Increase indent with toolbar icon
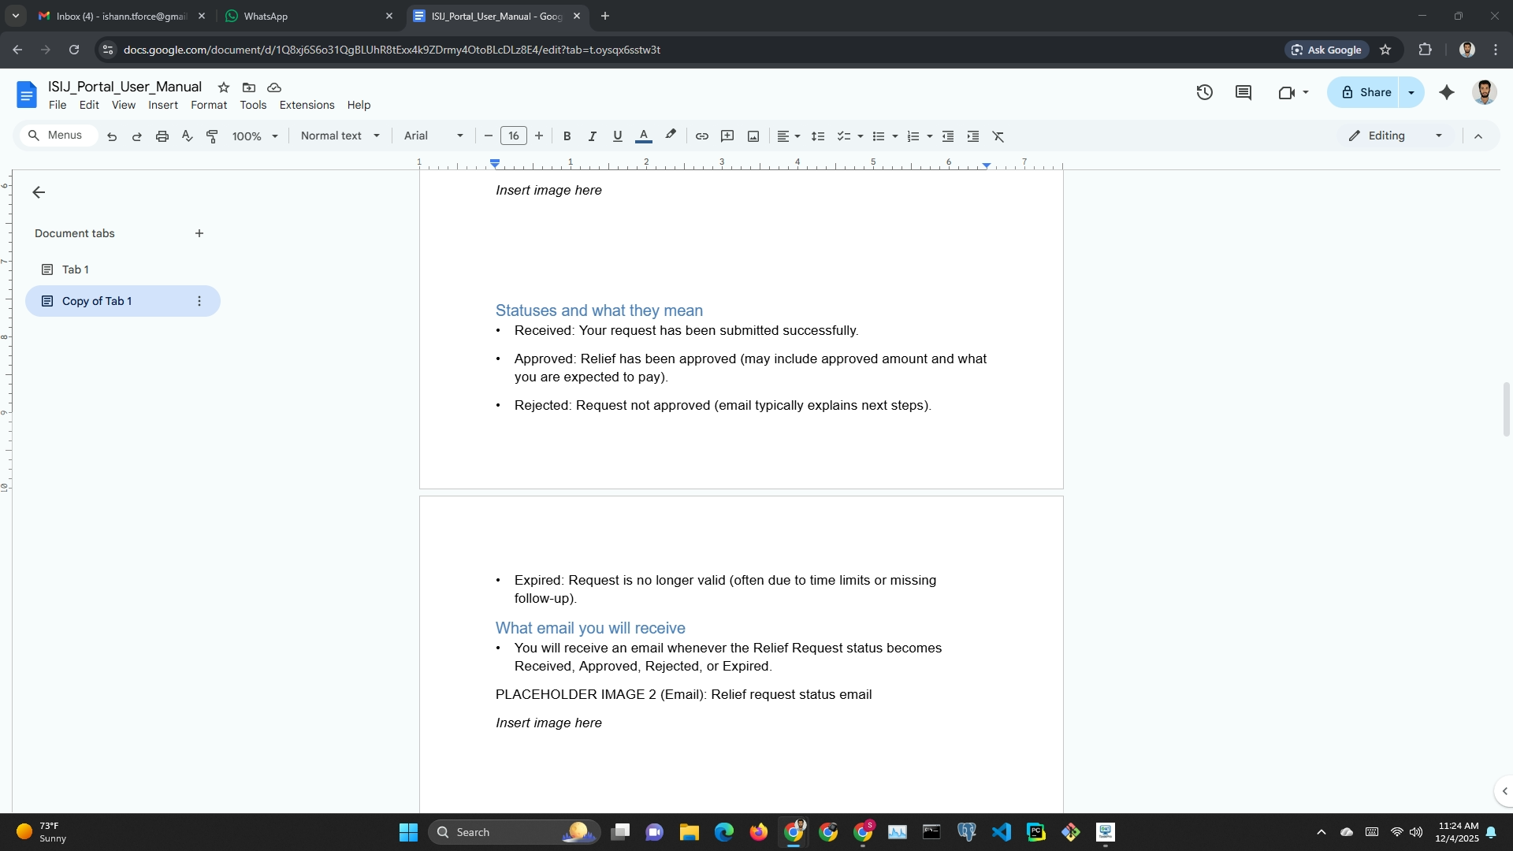Screen dimensions: 1513x851 coord(973,136)
